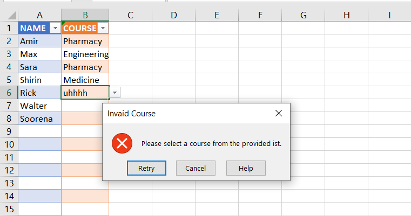411x216 pixels.
Task: Click the Retry button
Action: click(146, 168)
